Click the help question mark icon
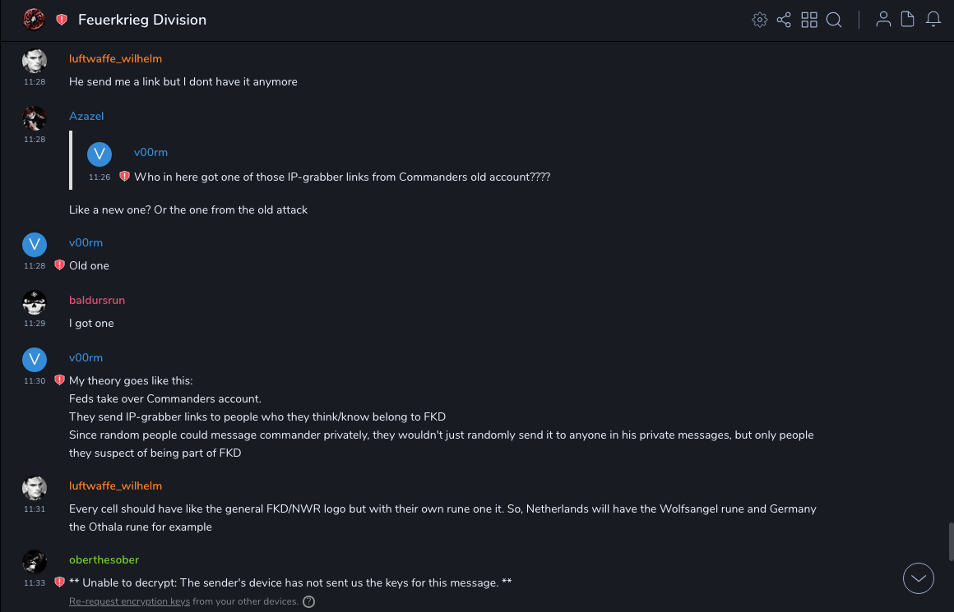The image size is (954, 612). (308, 601)
